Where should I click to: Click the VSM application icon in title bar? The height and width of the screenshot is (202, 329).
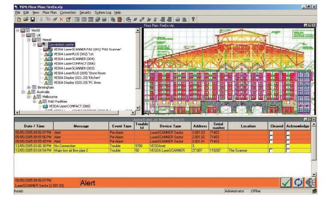coord(16,7)
